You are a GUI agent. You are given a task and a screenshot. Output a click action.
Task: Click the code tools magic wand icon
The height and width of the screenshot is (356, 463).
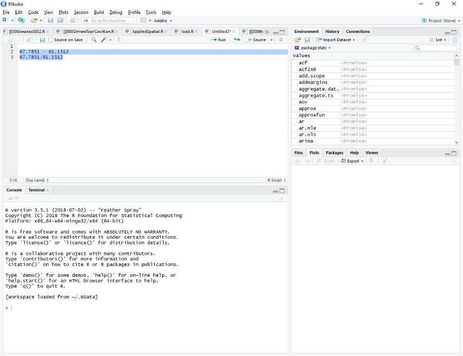[x=103, y=40]
